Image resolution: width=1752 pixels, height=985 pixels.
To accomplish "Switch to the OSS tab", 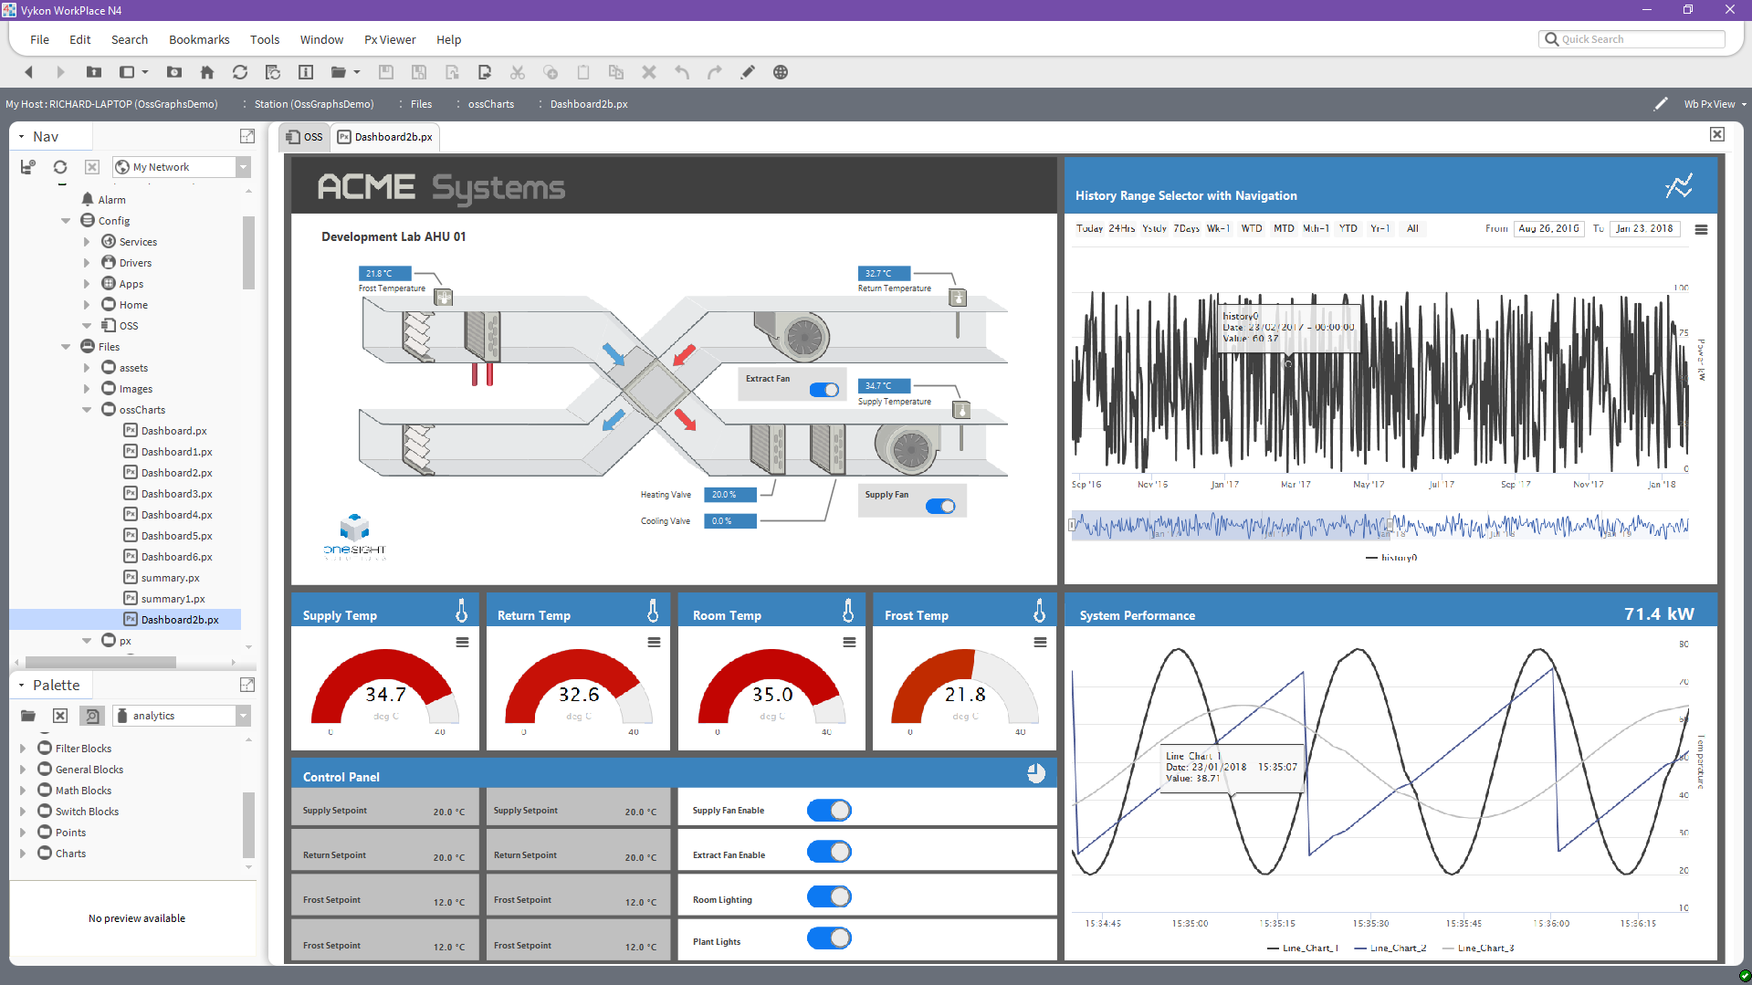I will [305, 137].
